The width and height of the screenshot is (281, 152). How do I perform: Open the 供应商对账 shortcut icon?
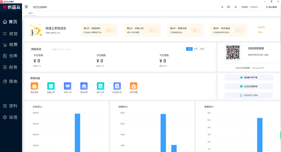pyautogui.click(x=117, y=86)
